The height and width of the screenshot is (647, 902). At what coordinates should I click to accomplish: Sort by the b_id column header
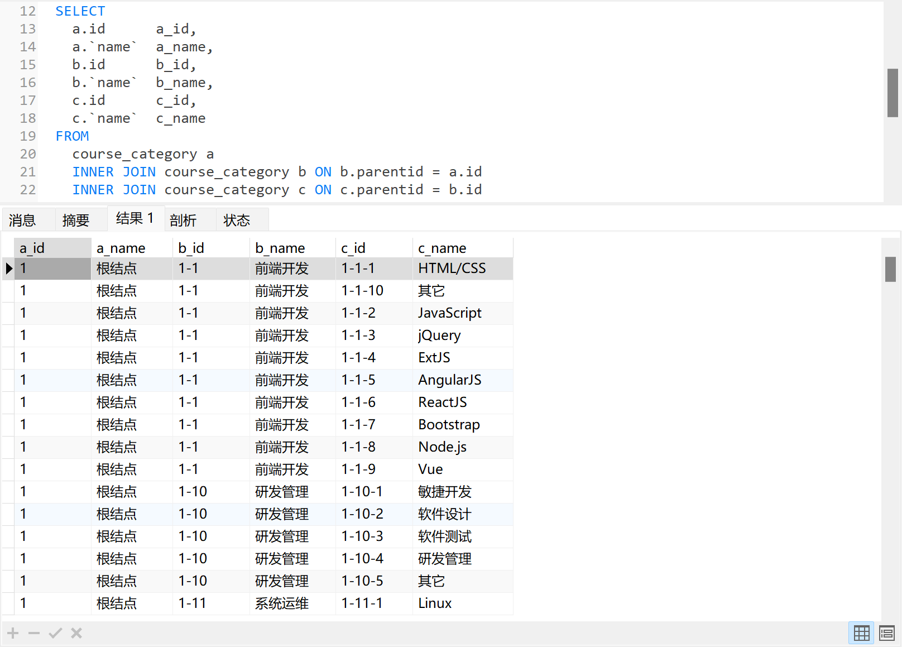pyautogui.click(x=211, y=248)
